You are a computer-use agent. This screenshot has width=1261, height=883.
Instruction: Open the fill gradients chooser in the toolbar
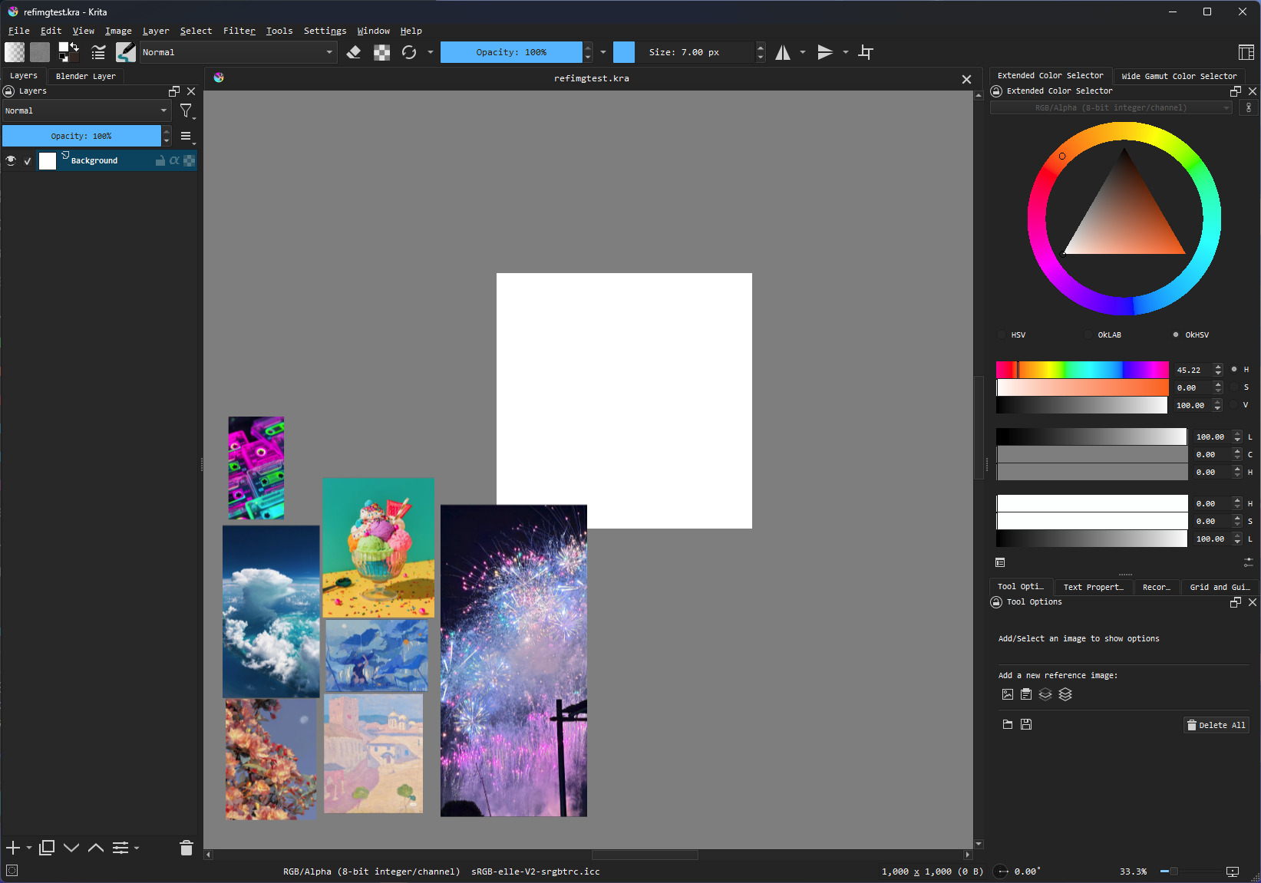pyautogui.click(x=15, y=52)
